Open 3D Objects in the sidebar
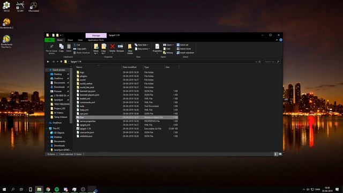The height and width of the screenshot is (193, 343). tap(59, 133)
